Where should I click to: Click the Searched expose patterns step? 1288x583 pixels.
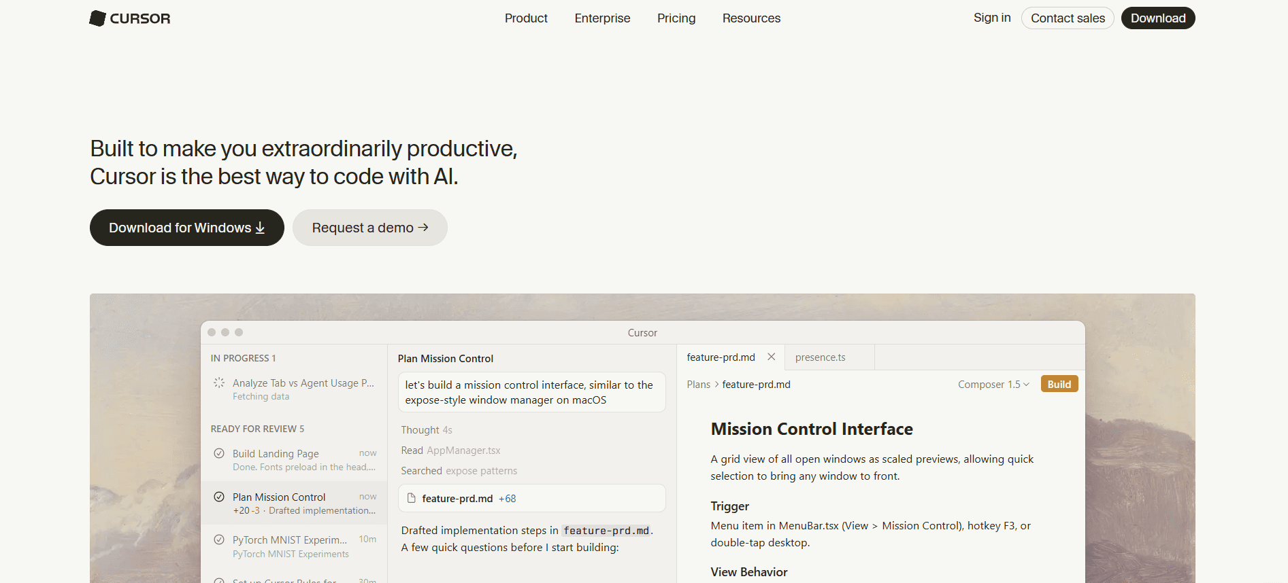click(x=459, y=471)
